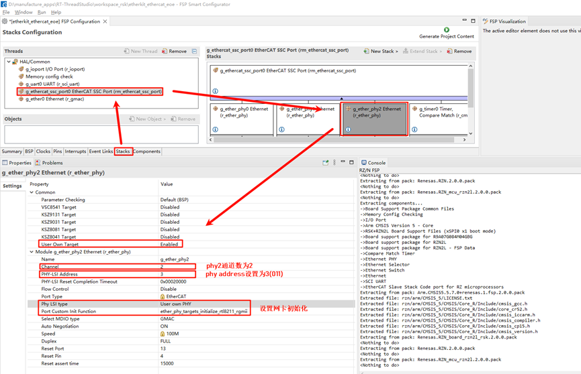Open the Window menu
Screen dimensions: 581x374
click(x=24, y=12)
